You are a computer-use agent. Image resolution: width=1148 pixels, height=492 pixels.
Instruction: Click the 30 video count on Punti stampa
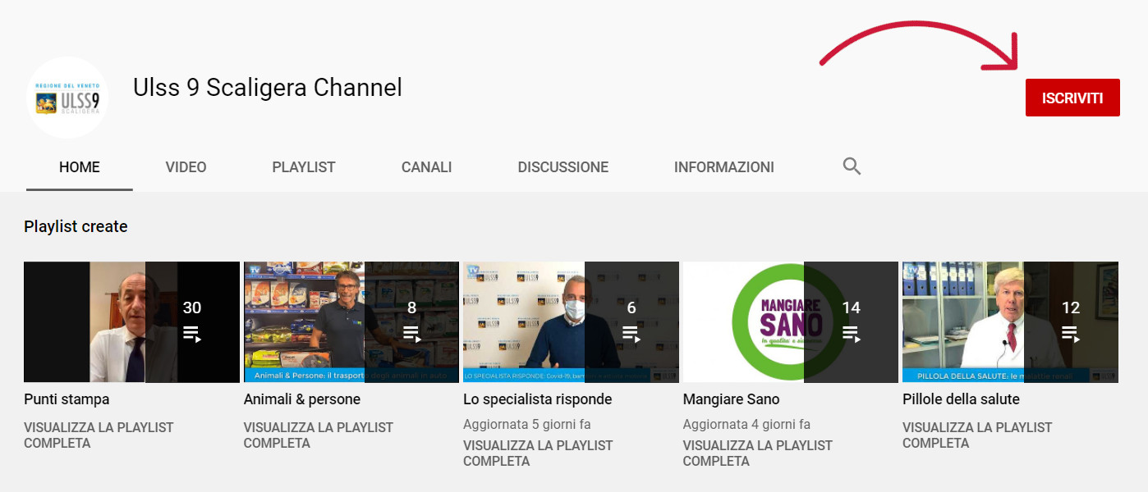pyautogui.click(x=192, y=307)
